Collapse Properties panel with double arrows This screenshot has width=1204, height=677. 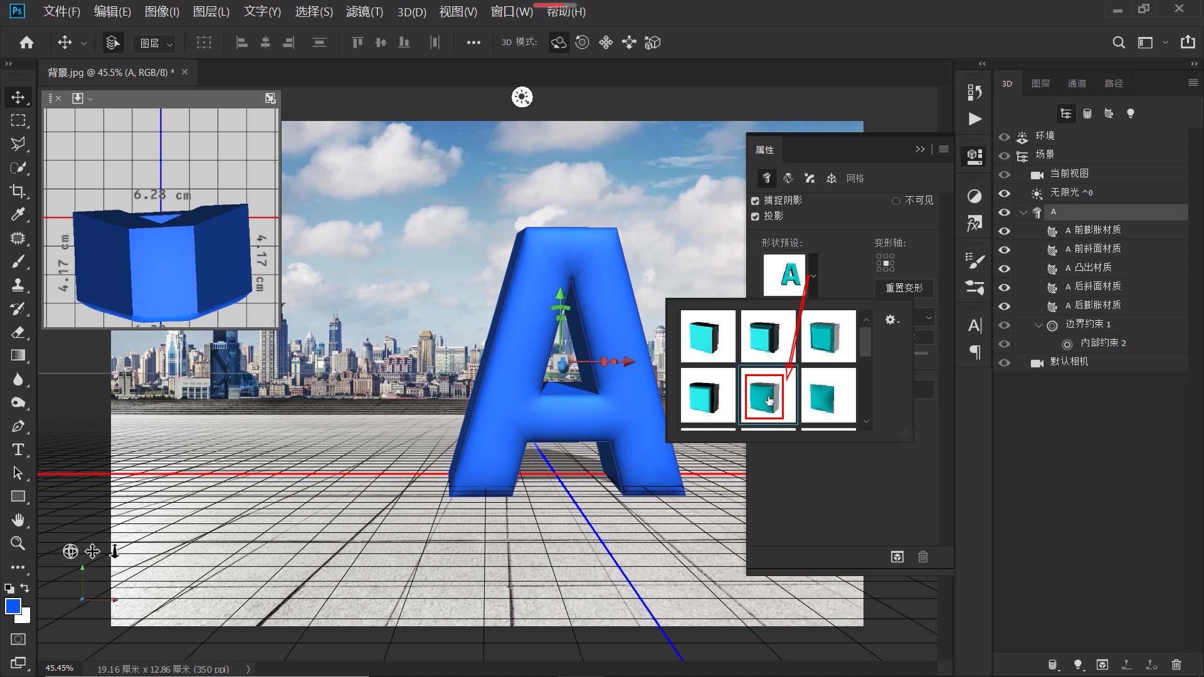[x=920, y=149]
